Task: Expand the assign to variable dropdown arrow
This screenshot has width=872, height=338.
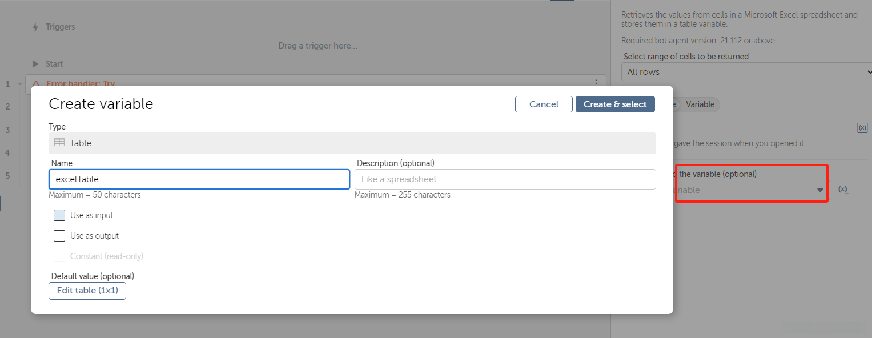Action: click(820, 190)
